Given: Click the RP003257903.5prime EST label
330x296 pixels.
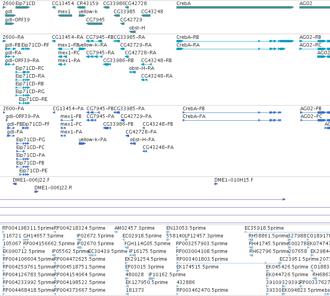Looking at the screenshot, I should (202, 244).
